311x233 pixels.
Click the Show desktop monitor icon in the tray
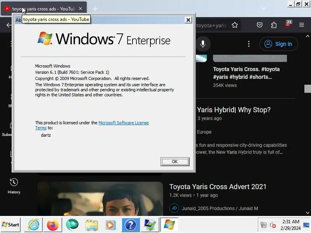[x=306, y=225]
